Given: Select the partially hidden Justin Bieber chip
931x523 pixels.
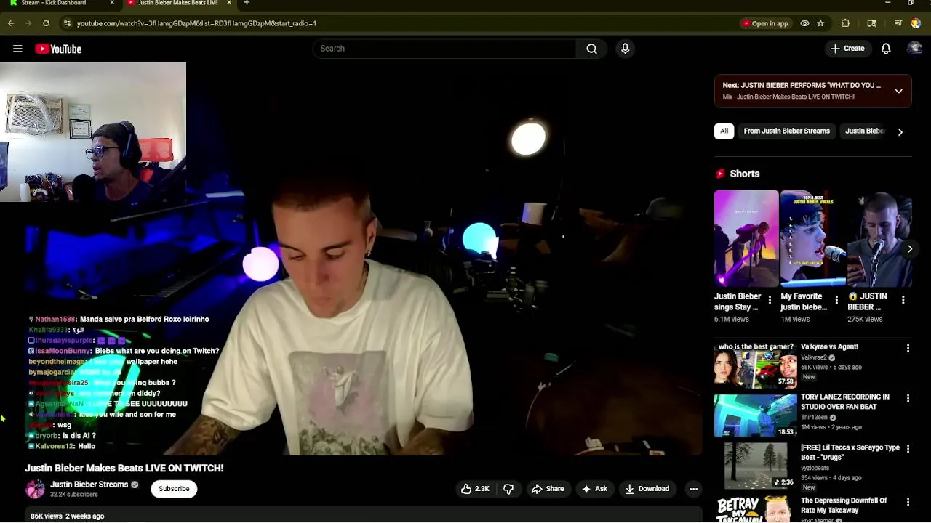Looking at the screenshot, I should (x=865, y=131).
